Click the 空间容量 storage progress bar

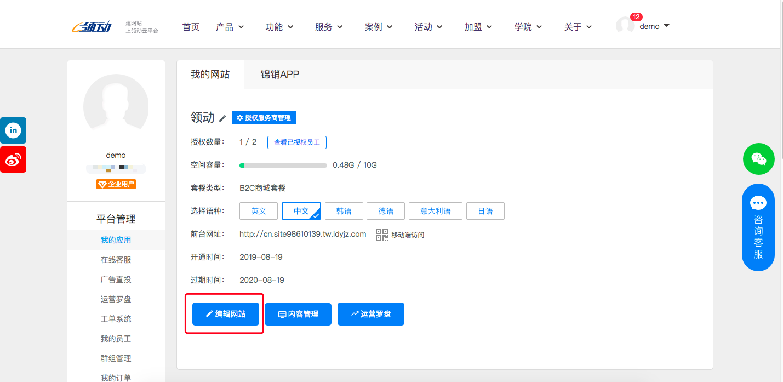pos(283,165)
